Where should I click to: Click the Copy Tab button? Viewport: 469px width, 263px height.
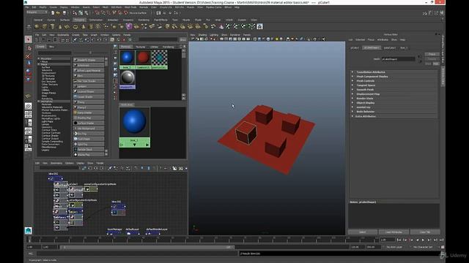tap(425, 232)
